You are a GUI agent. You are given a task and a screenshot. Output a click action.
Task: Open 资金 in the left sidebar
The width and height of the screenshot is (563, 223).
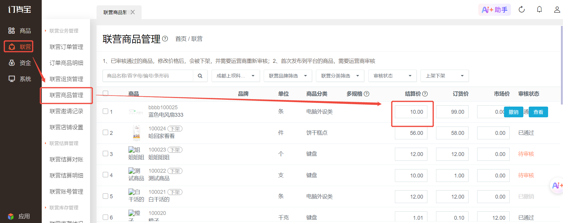tap(20, 63)
